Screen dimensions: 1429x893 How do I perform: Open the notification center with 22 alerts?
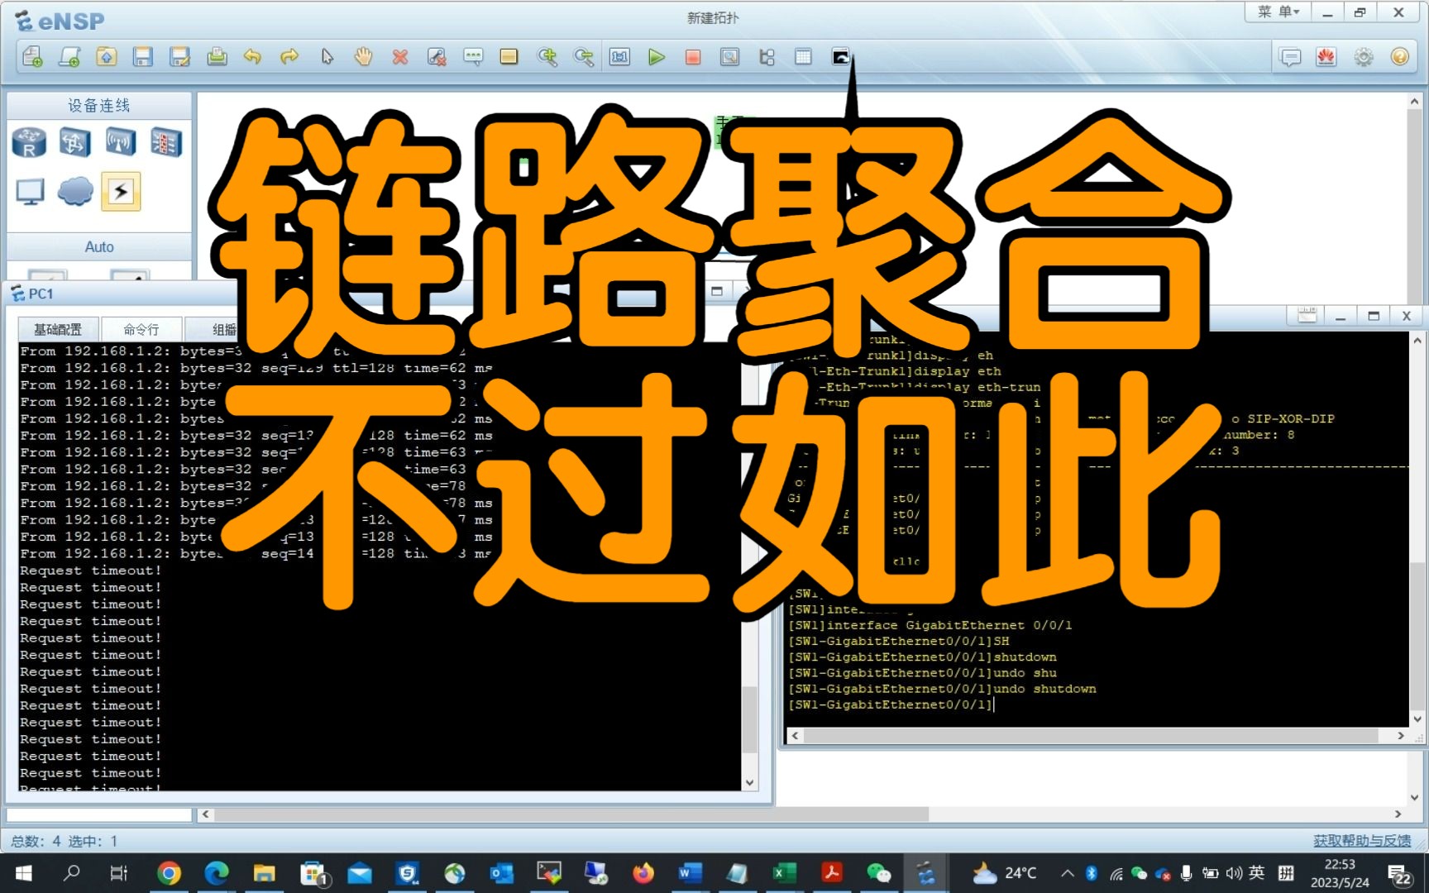(x=1400, y=875)
